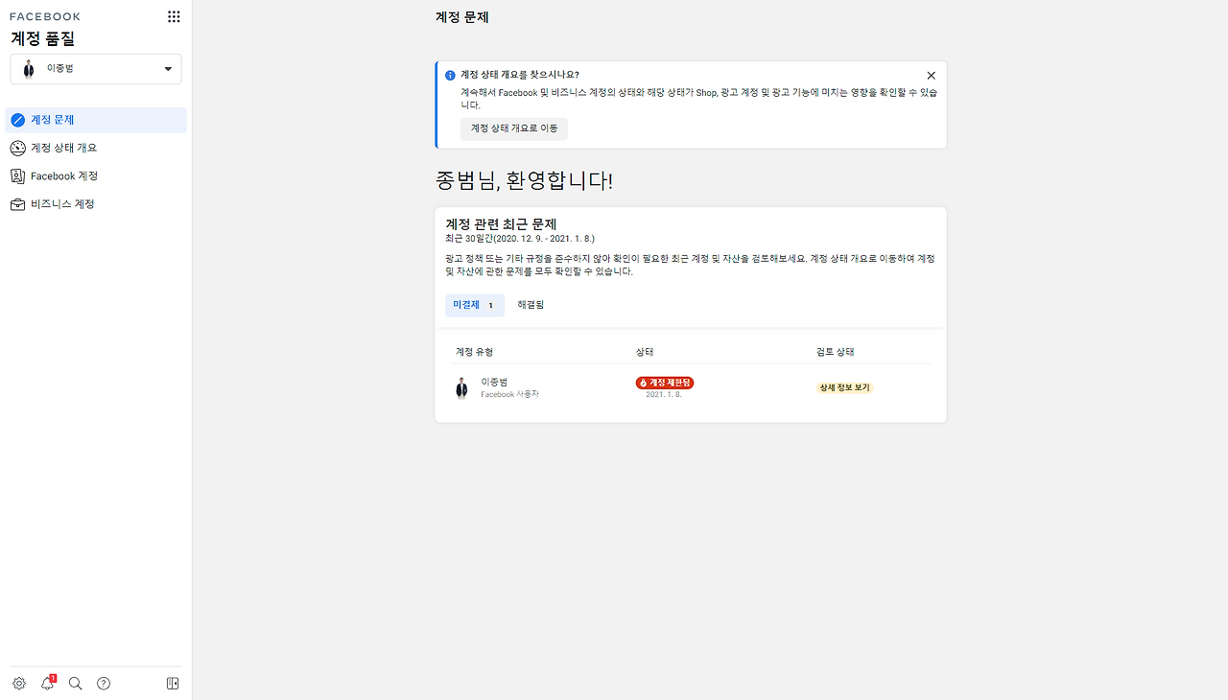
Task: Click the 이종범 name in account row
Action: pyautogui.click(x=494, y=382)
